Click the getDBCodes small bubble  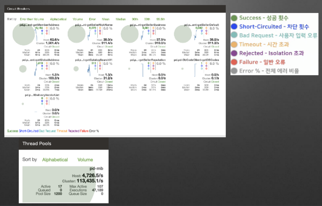[x=182, y=69]
